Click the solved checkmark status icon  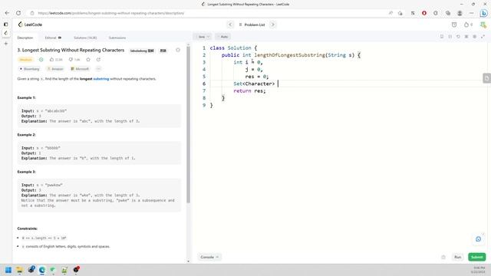click(x=41, y=60)
